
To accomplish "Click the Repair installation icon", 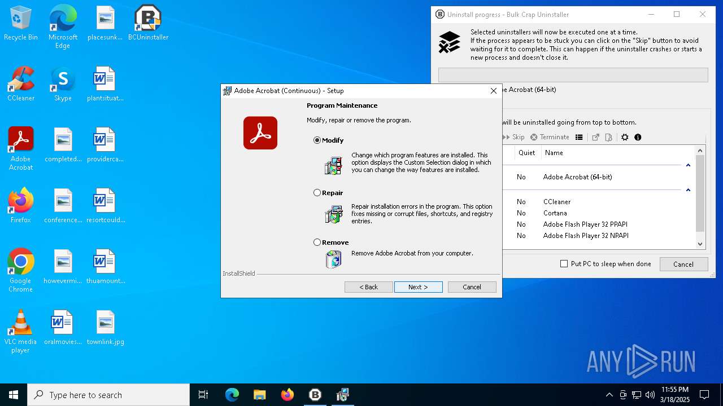I will pyautogui.click(x=333, y=214).
